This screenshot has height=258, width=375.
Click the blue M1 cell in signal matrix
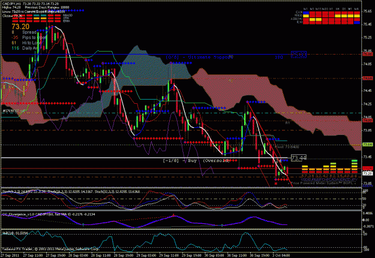point(306,13)
